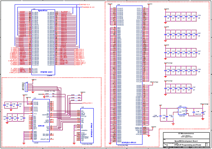This screenshot has width=212, height=149.
Task: Select the 100uF capacitor at regulator output
Action: tap(194, 112)
